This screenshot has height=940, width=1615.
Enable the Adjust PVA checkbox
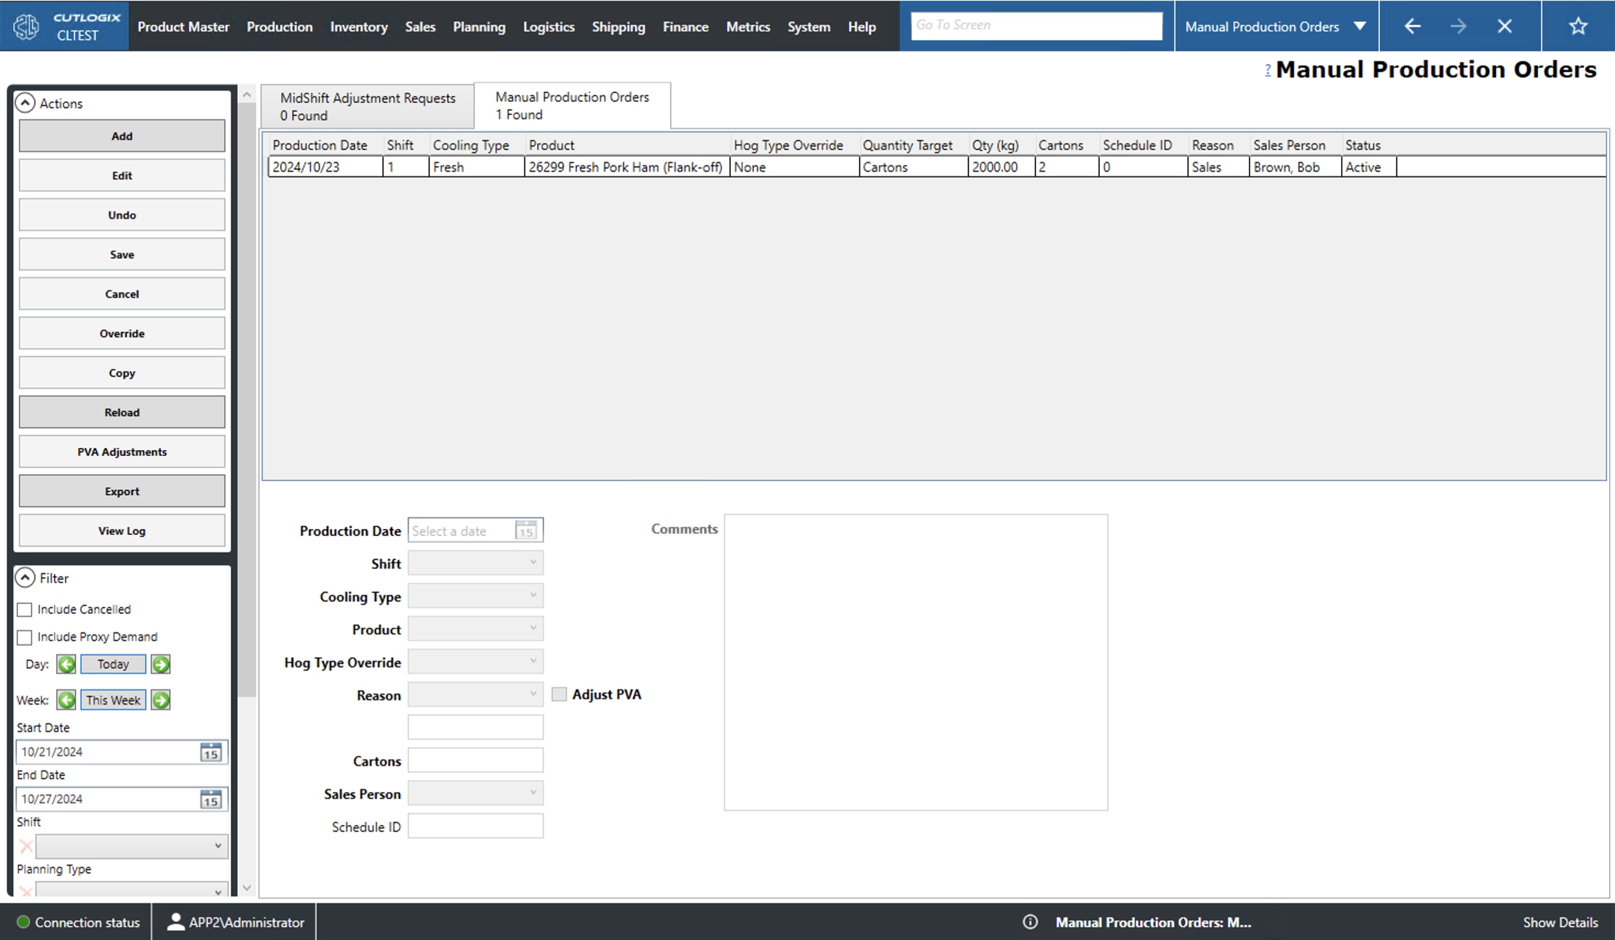point(558,694)
